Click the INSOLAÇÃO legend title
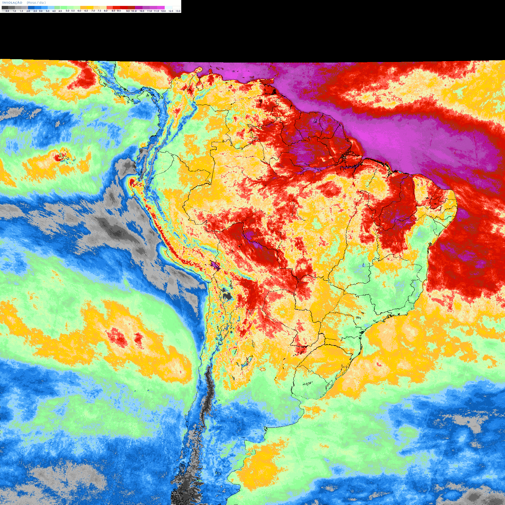This screenshot has width=505, height=505. (12, 3)
